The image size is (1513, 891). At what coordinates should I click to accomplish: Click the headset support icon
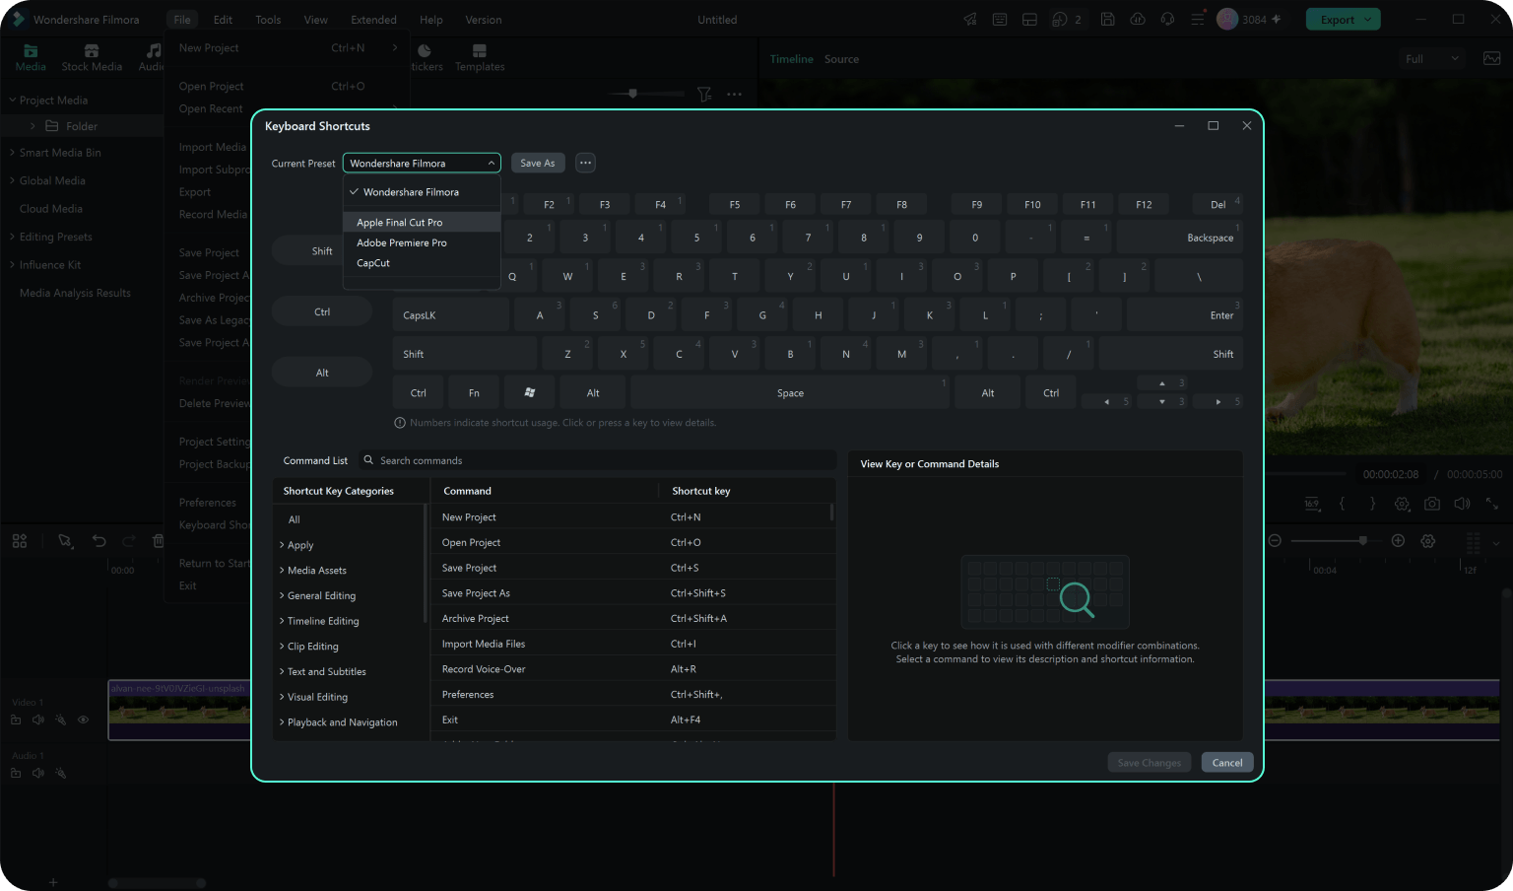tap(1167, 20)
